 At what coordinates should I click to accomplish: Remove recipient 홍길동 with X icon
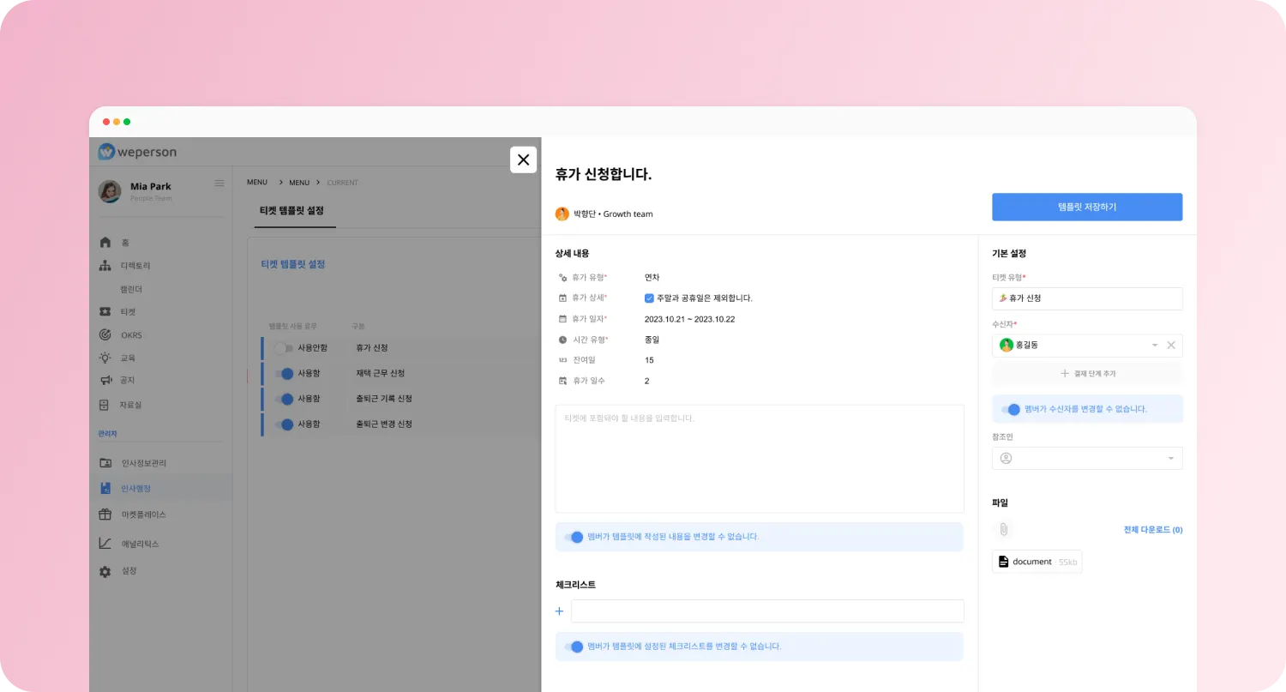pyautogui.click(x=1171, y=346)
